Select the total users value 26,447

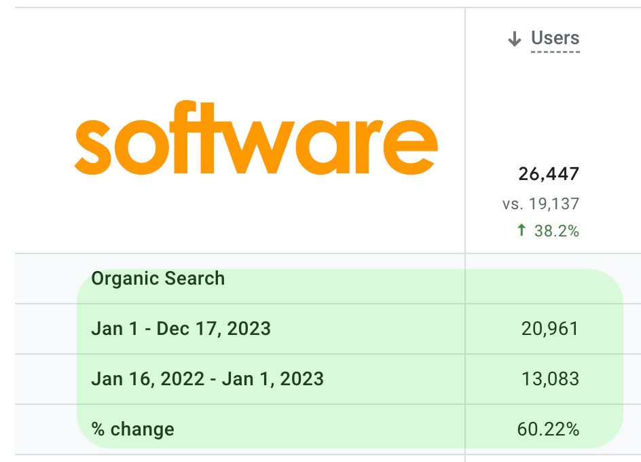[549, 174]
